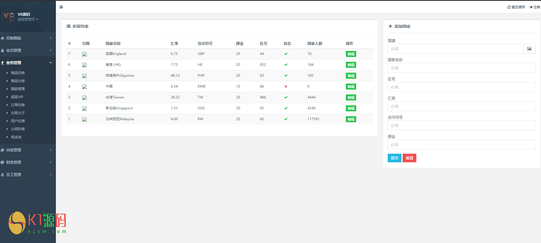
Task: Edit the 香港 (HK) row
Action: tap(351, 65)
